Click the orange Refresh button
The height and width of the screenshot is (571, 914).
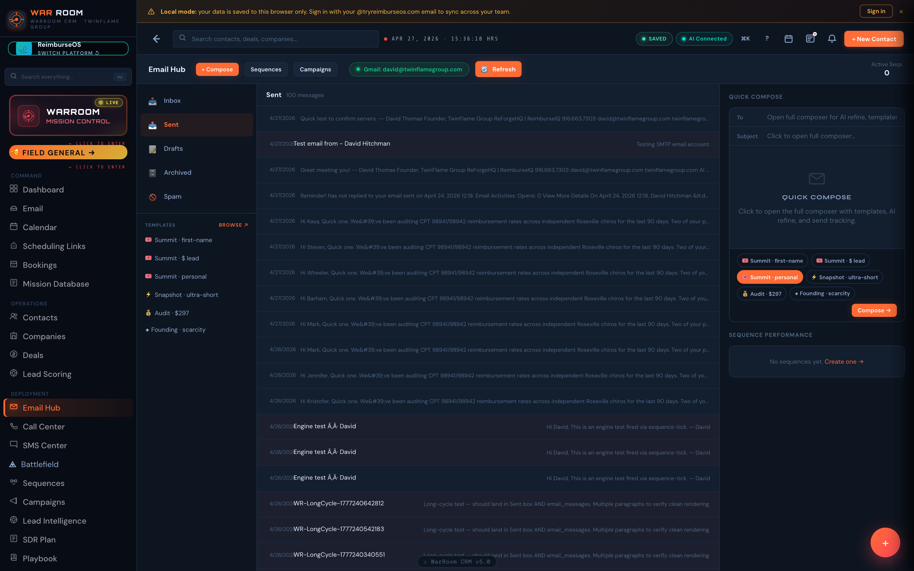tap(498, 69)
